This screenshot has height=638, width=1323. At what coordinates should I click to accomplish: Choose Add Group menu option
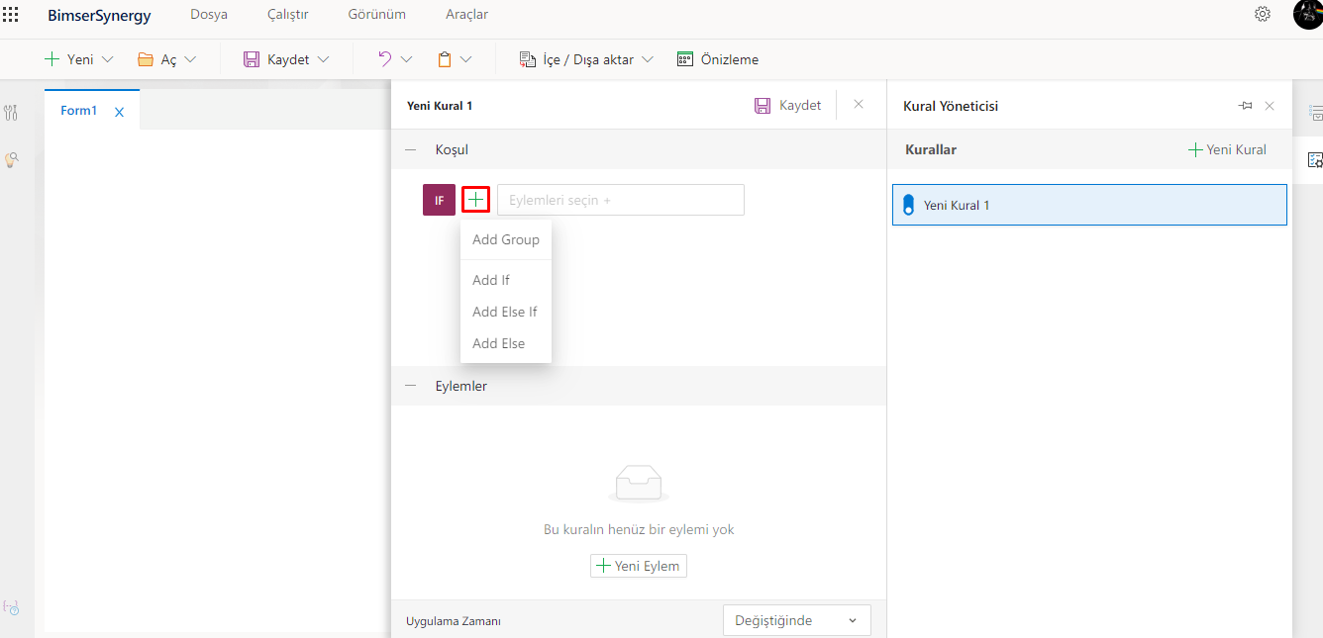(505, 239)
